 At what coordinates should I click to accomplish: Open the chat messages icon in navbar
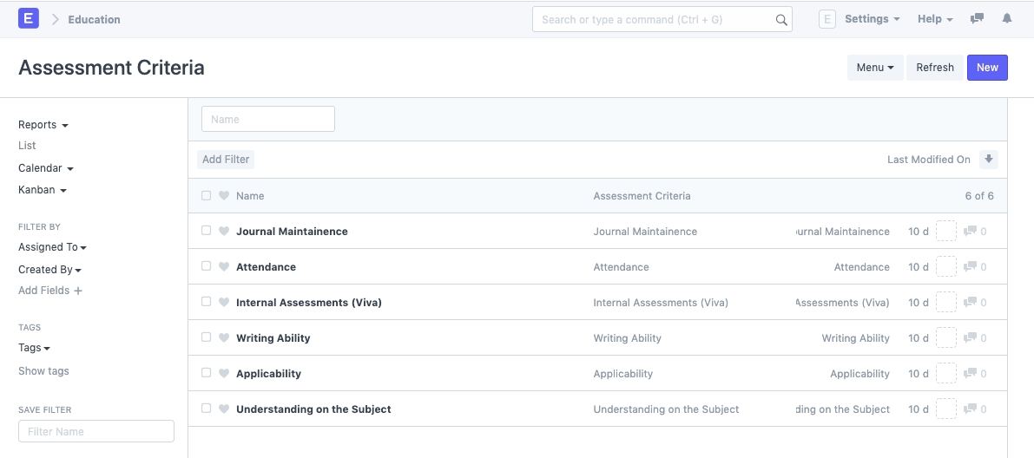[x=977, y=18]
